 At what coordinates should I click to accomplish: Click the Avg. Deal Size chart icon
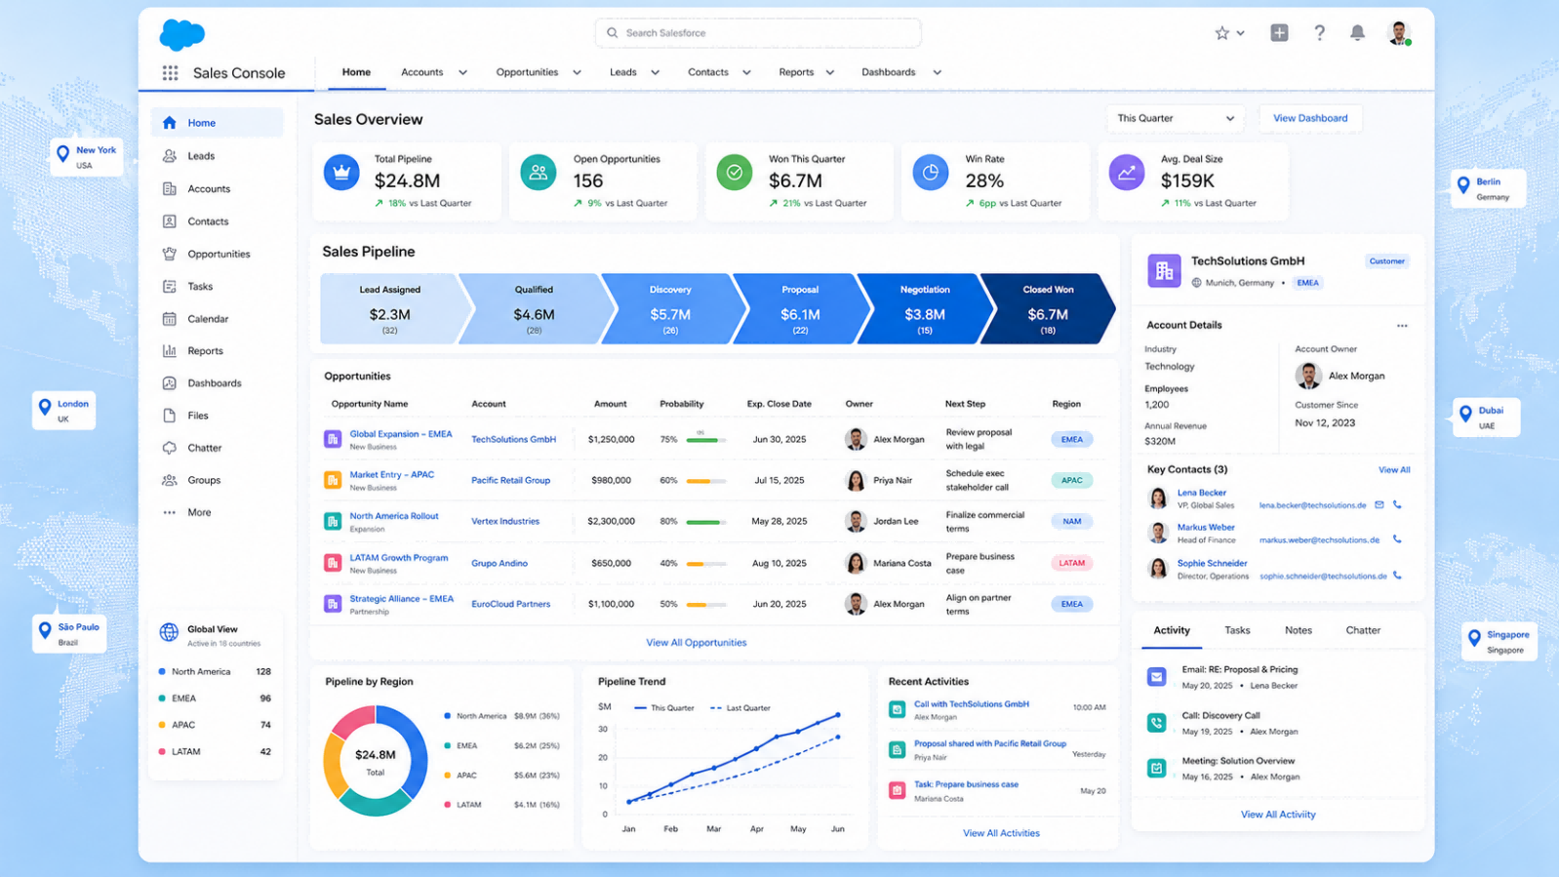click(1127, 173)
